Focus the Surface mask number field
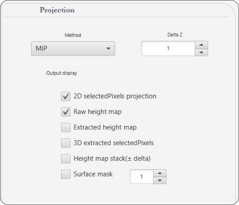Viewport: 239px width, 205px height. click(142, 177)
